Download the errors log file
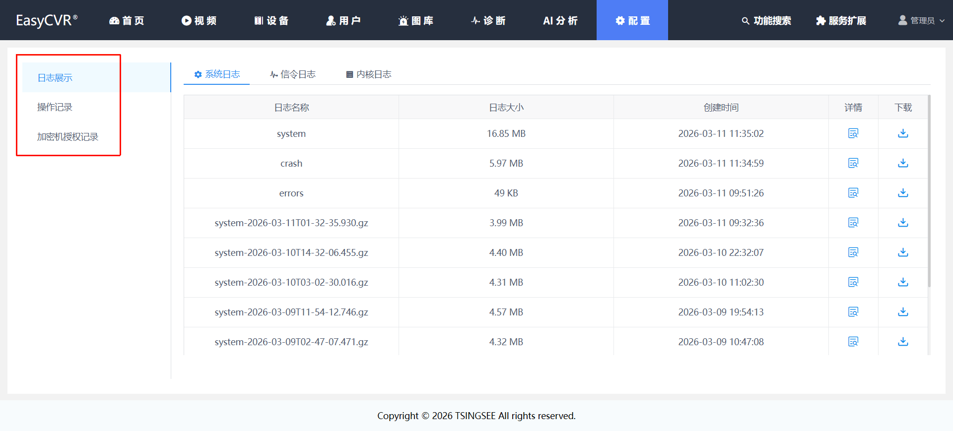Image resolution: width=953 pixels, height=431 pixels. 903,193
